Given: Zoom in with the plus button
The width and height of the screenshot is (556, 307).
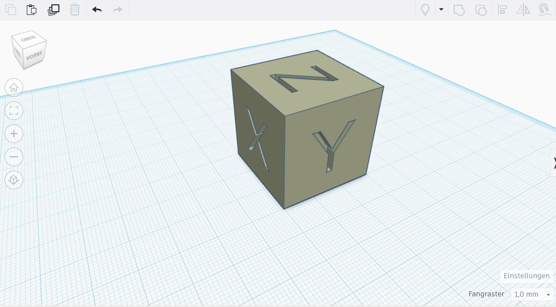Looking at the screenshot, I should 14,134.
